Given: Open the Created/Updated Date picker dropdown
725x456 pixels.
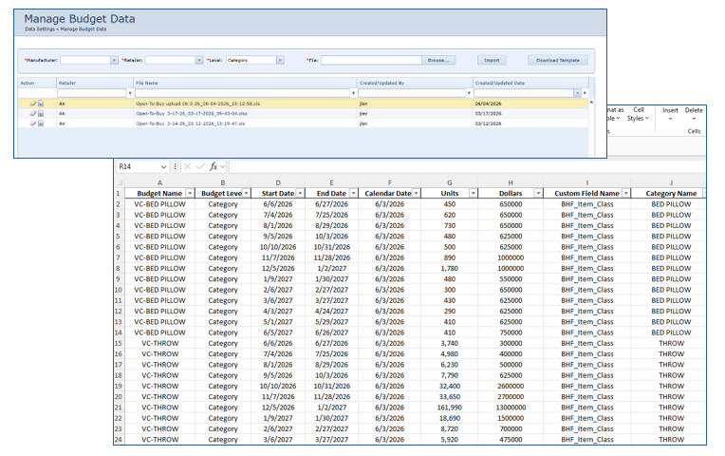Looking at the screenshot, I should coord(577,93).
